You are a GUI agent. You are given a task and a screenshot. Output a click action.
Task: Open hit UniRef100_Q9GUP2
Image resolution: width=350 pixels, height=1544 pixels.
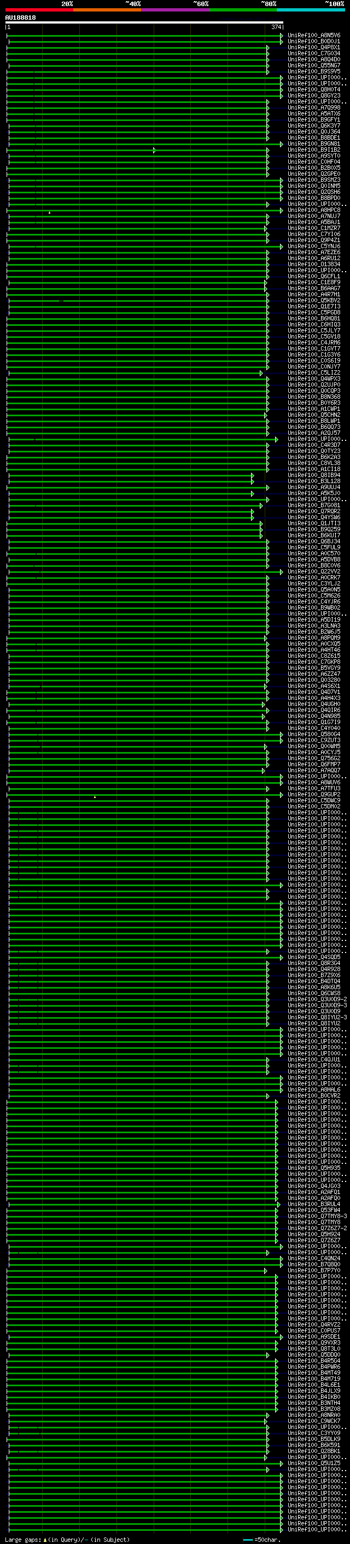point(314,795)
